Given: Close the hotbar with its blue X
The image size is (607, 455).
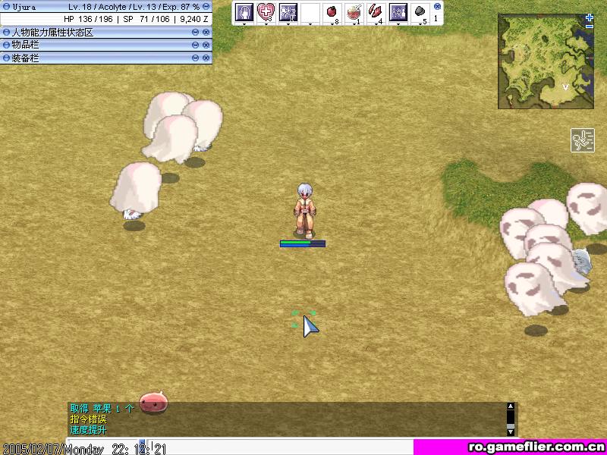Looking at the screenshot, I should pos(437,6).
